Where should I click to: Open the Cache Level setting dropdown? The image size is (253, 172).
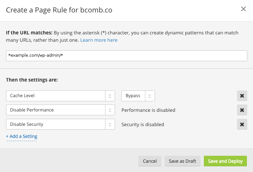pos(56,96)
